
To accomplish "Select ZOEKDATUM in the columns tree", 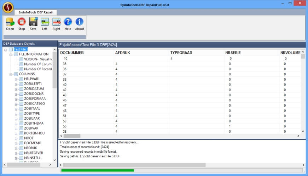I will coord(34,89).
